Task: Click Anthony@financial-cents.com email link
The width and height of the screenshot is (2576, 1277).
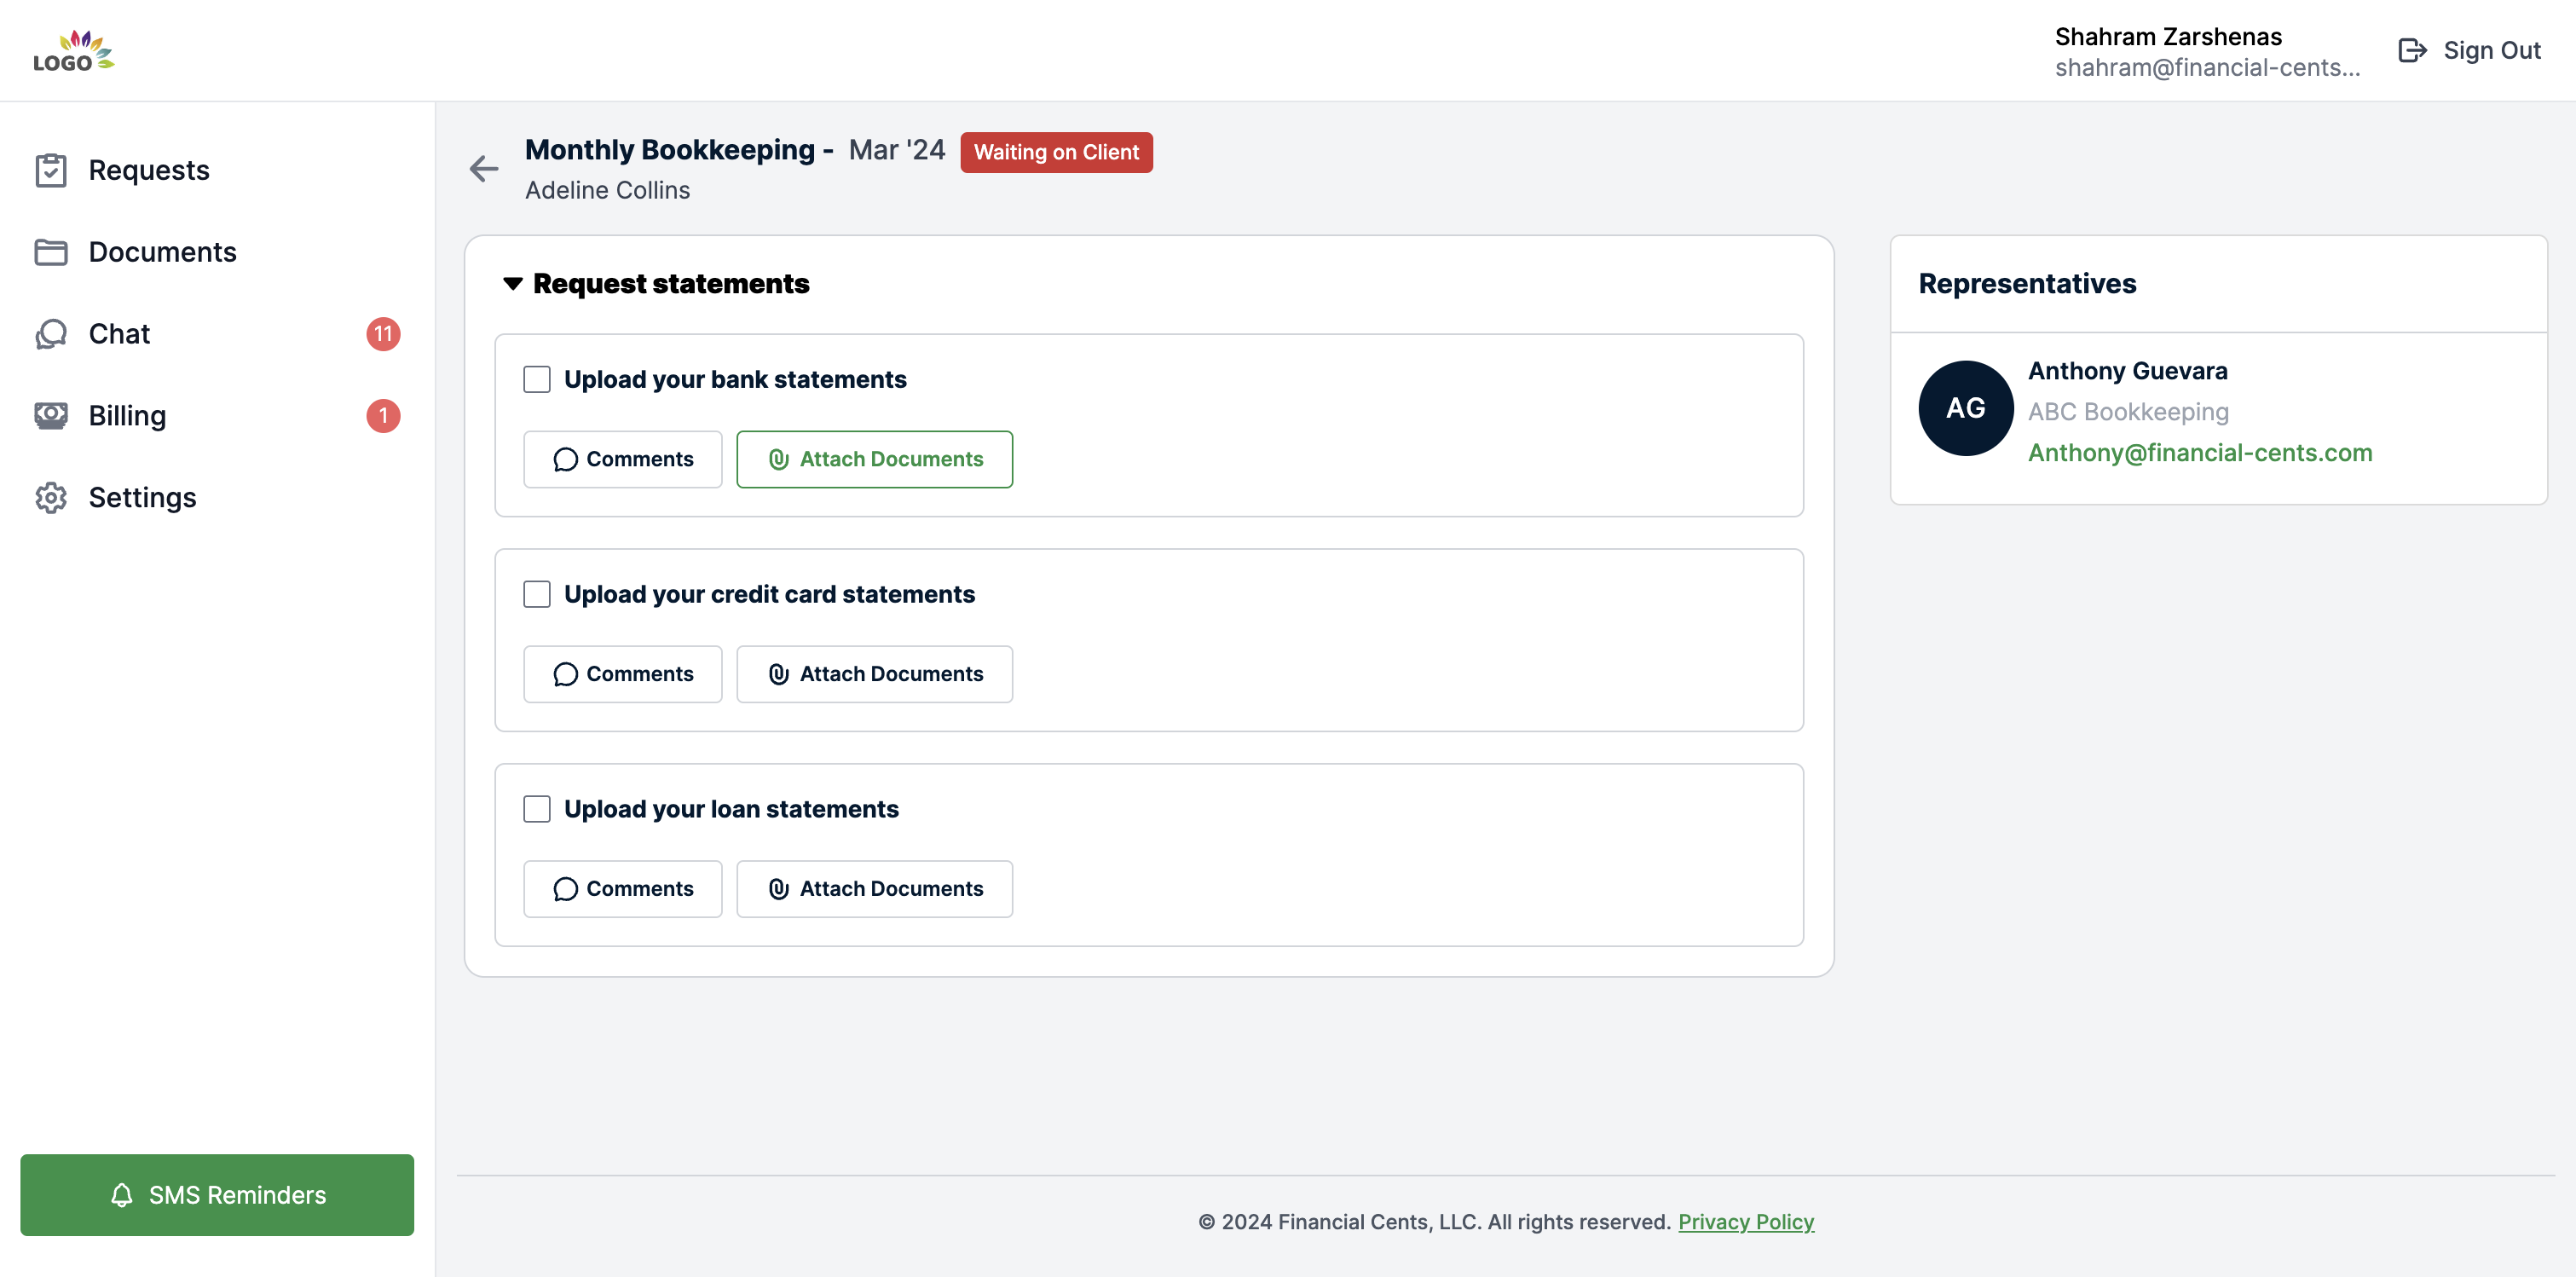Action: tap(2200, 453)
